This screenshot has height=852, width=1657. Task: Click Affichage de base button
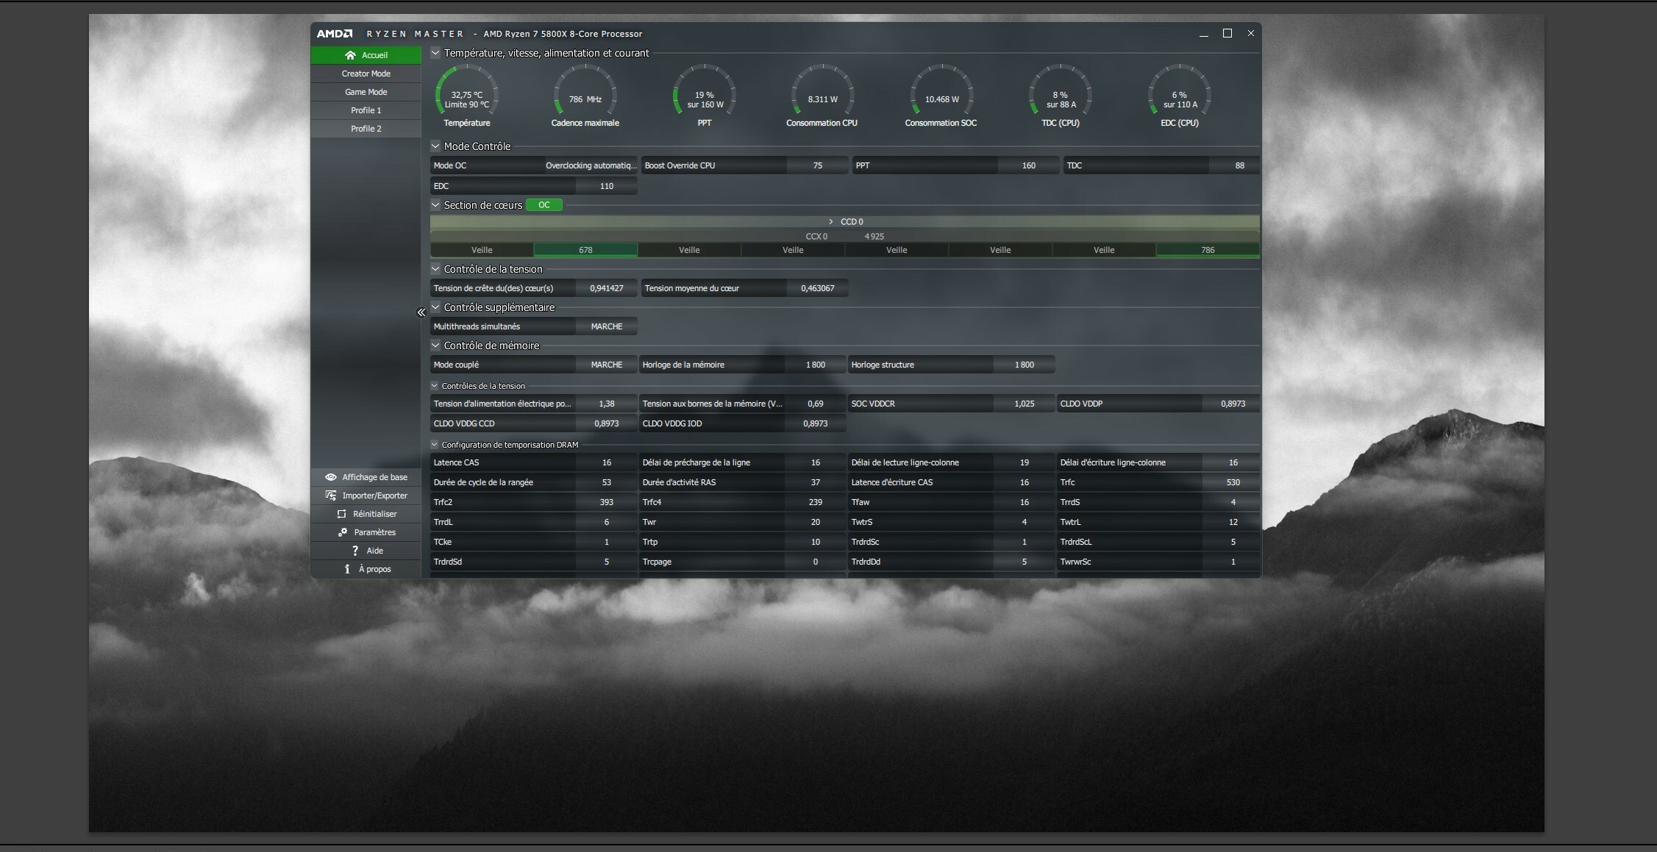366,477
